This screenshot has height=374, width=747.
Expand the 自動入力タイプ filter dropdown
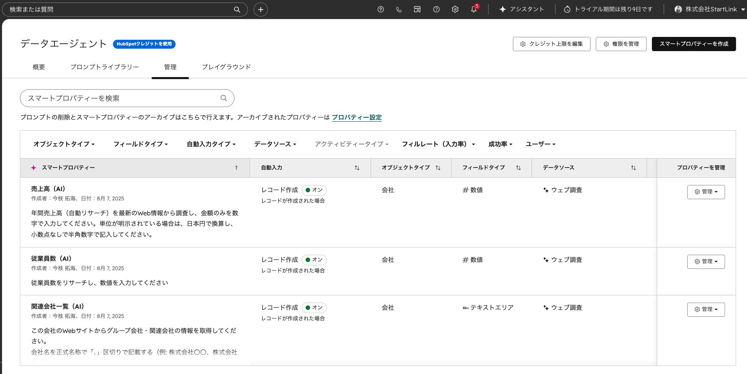coord(211,144)
